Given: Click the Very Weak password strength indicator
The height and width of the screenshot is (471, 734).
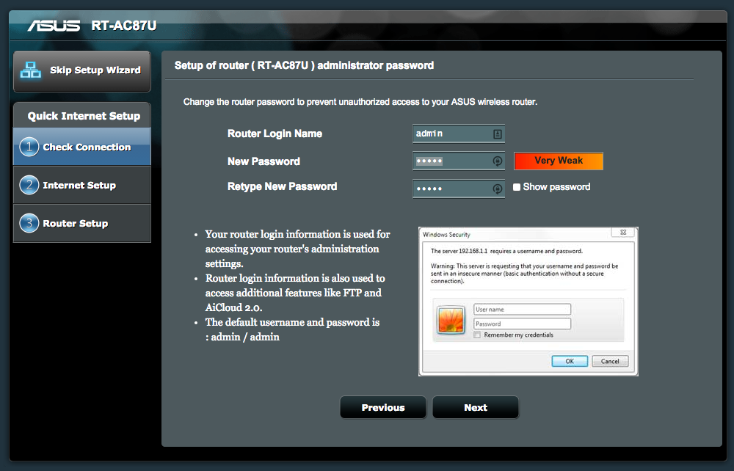Looking at the screenshot, I should pos(559,161).
